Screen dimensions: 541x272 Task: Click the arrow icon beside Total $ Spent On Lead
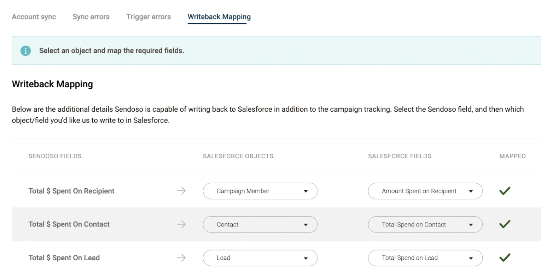tap(181, 258)
